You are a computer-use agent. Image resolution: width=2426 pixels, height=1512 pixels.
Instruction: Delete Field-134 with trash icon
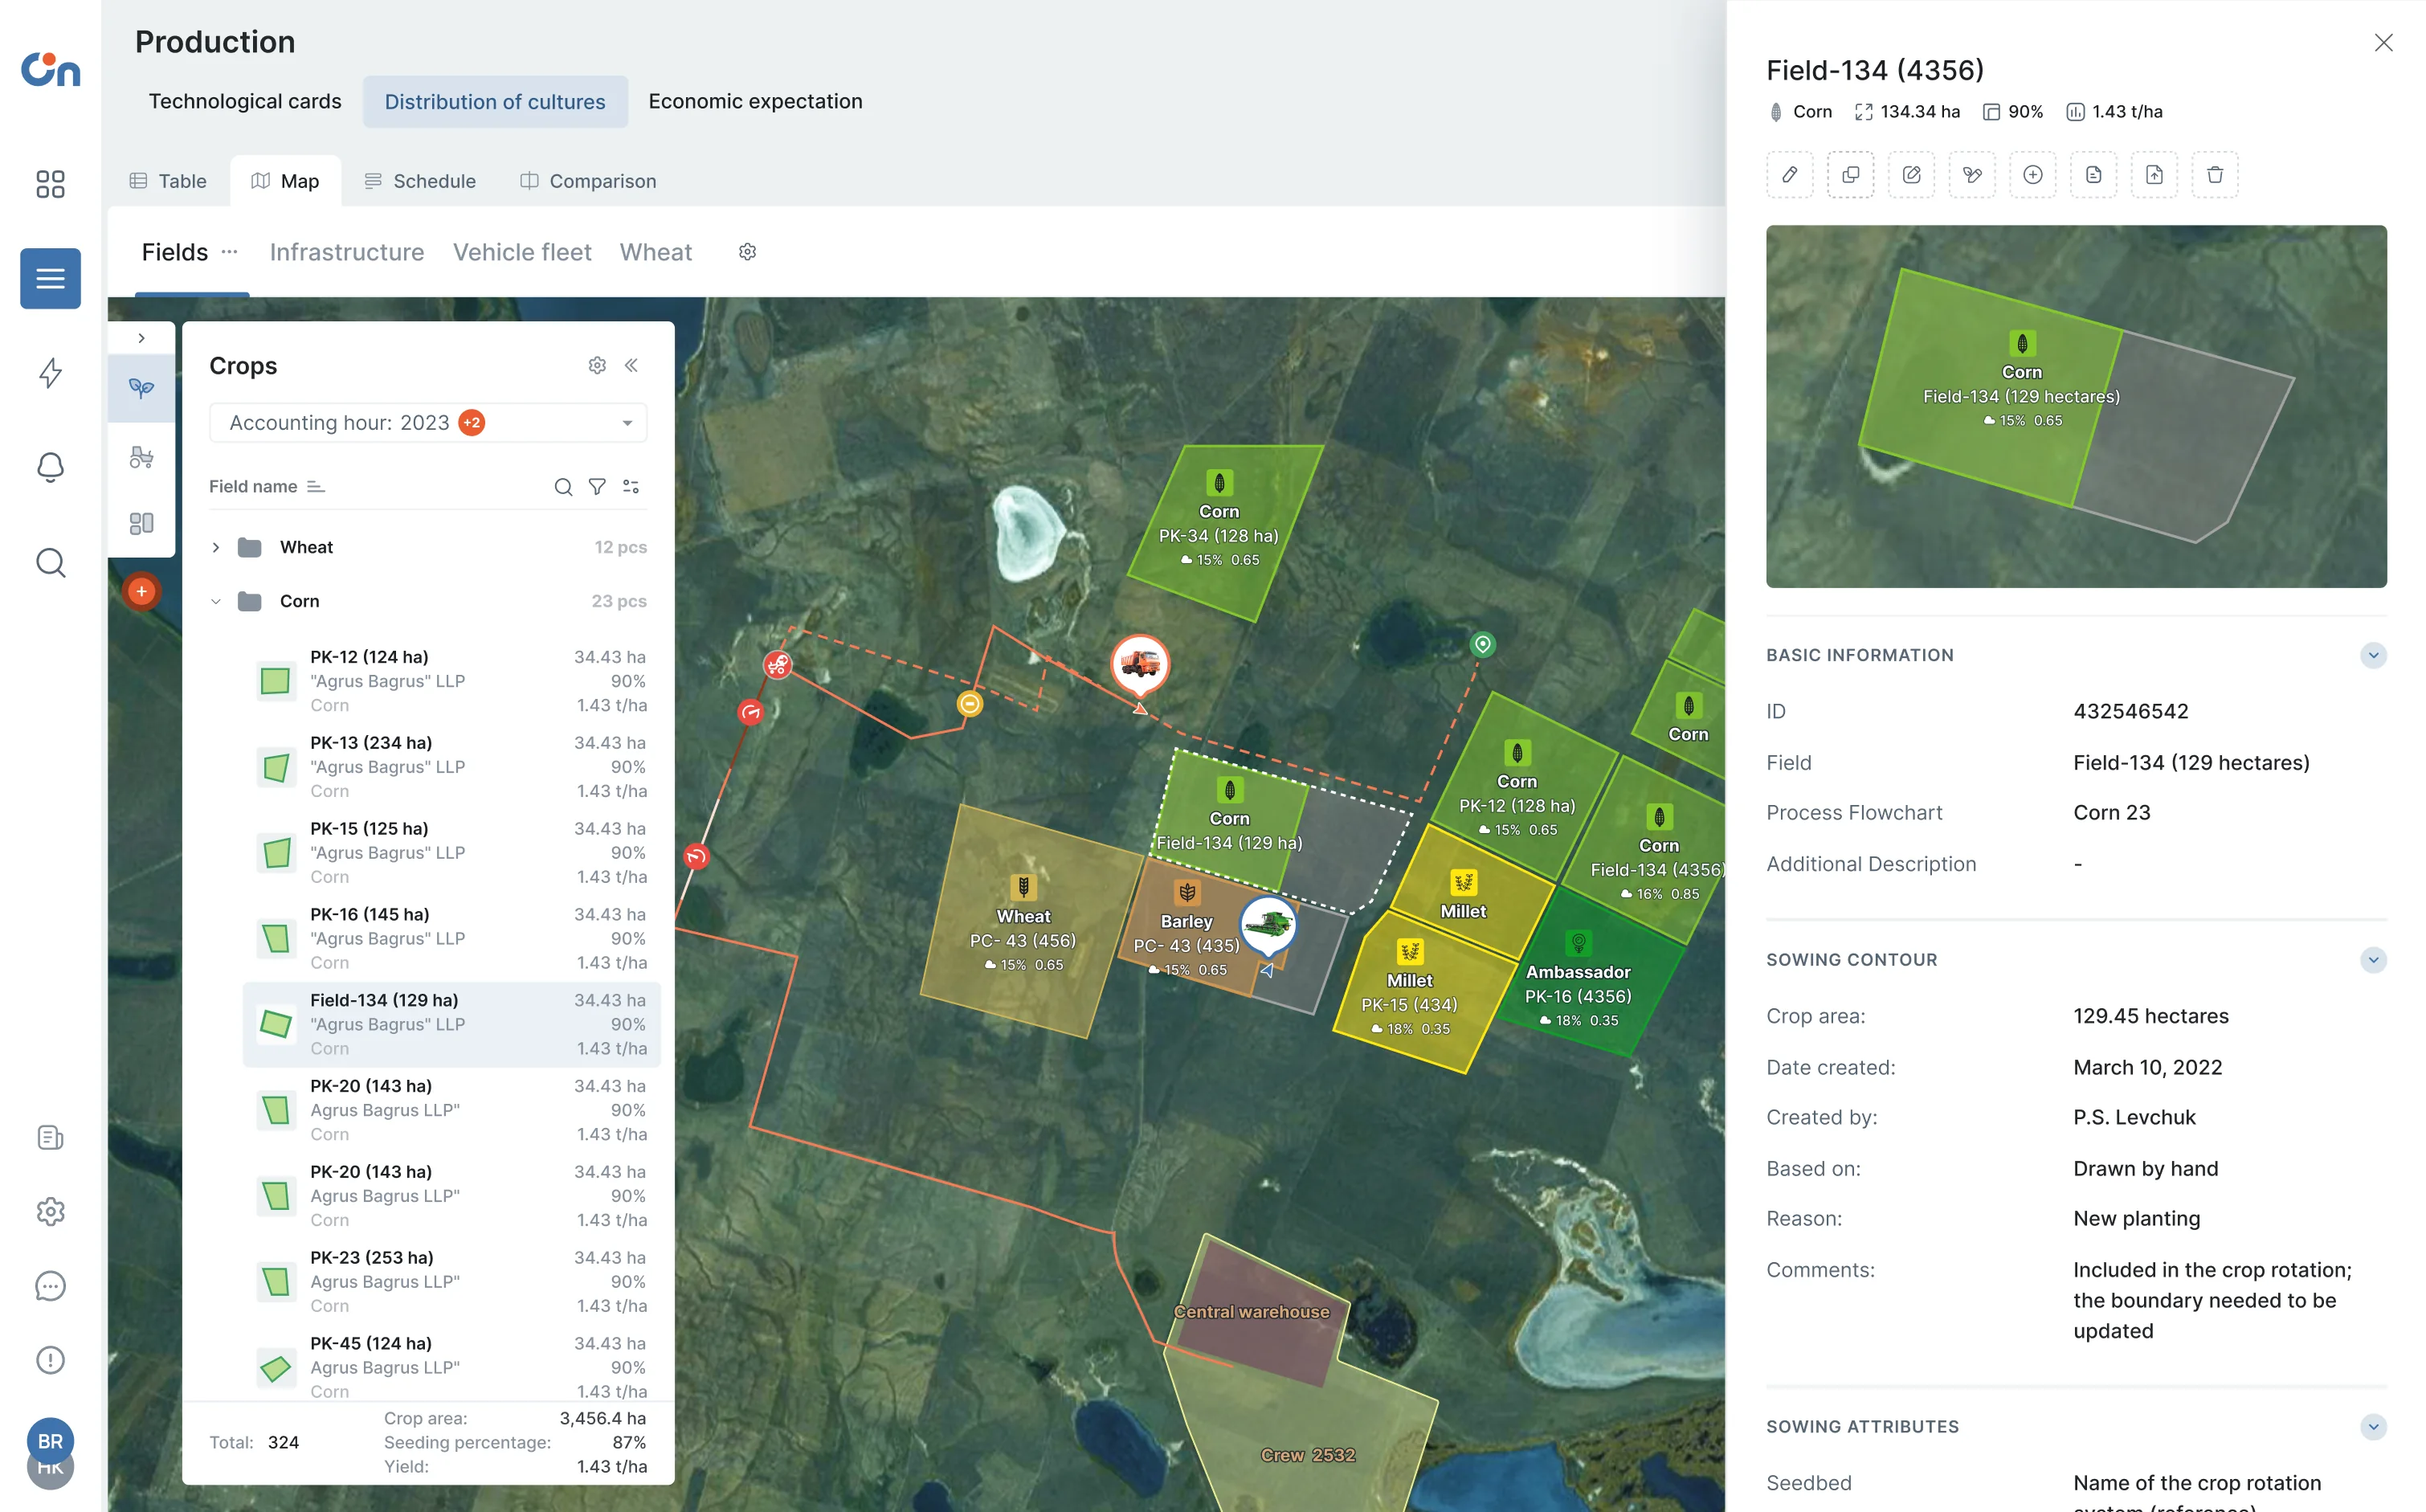coord(2215,175)
